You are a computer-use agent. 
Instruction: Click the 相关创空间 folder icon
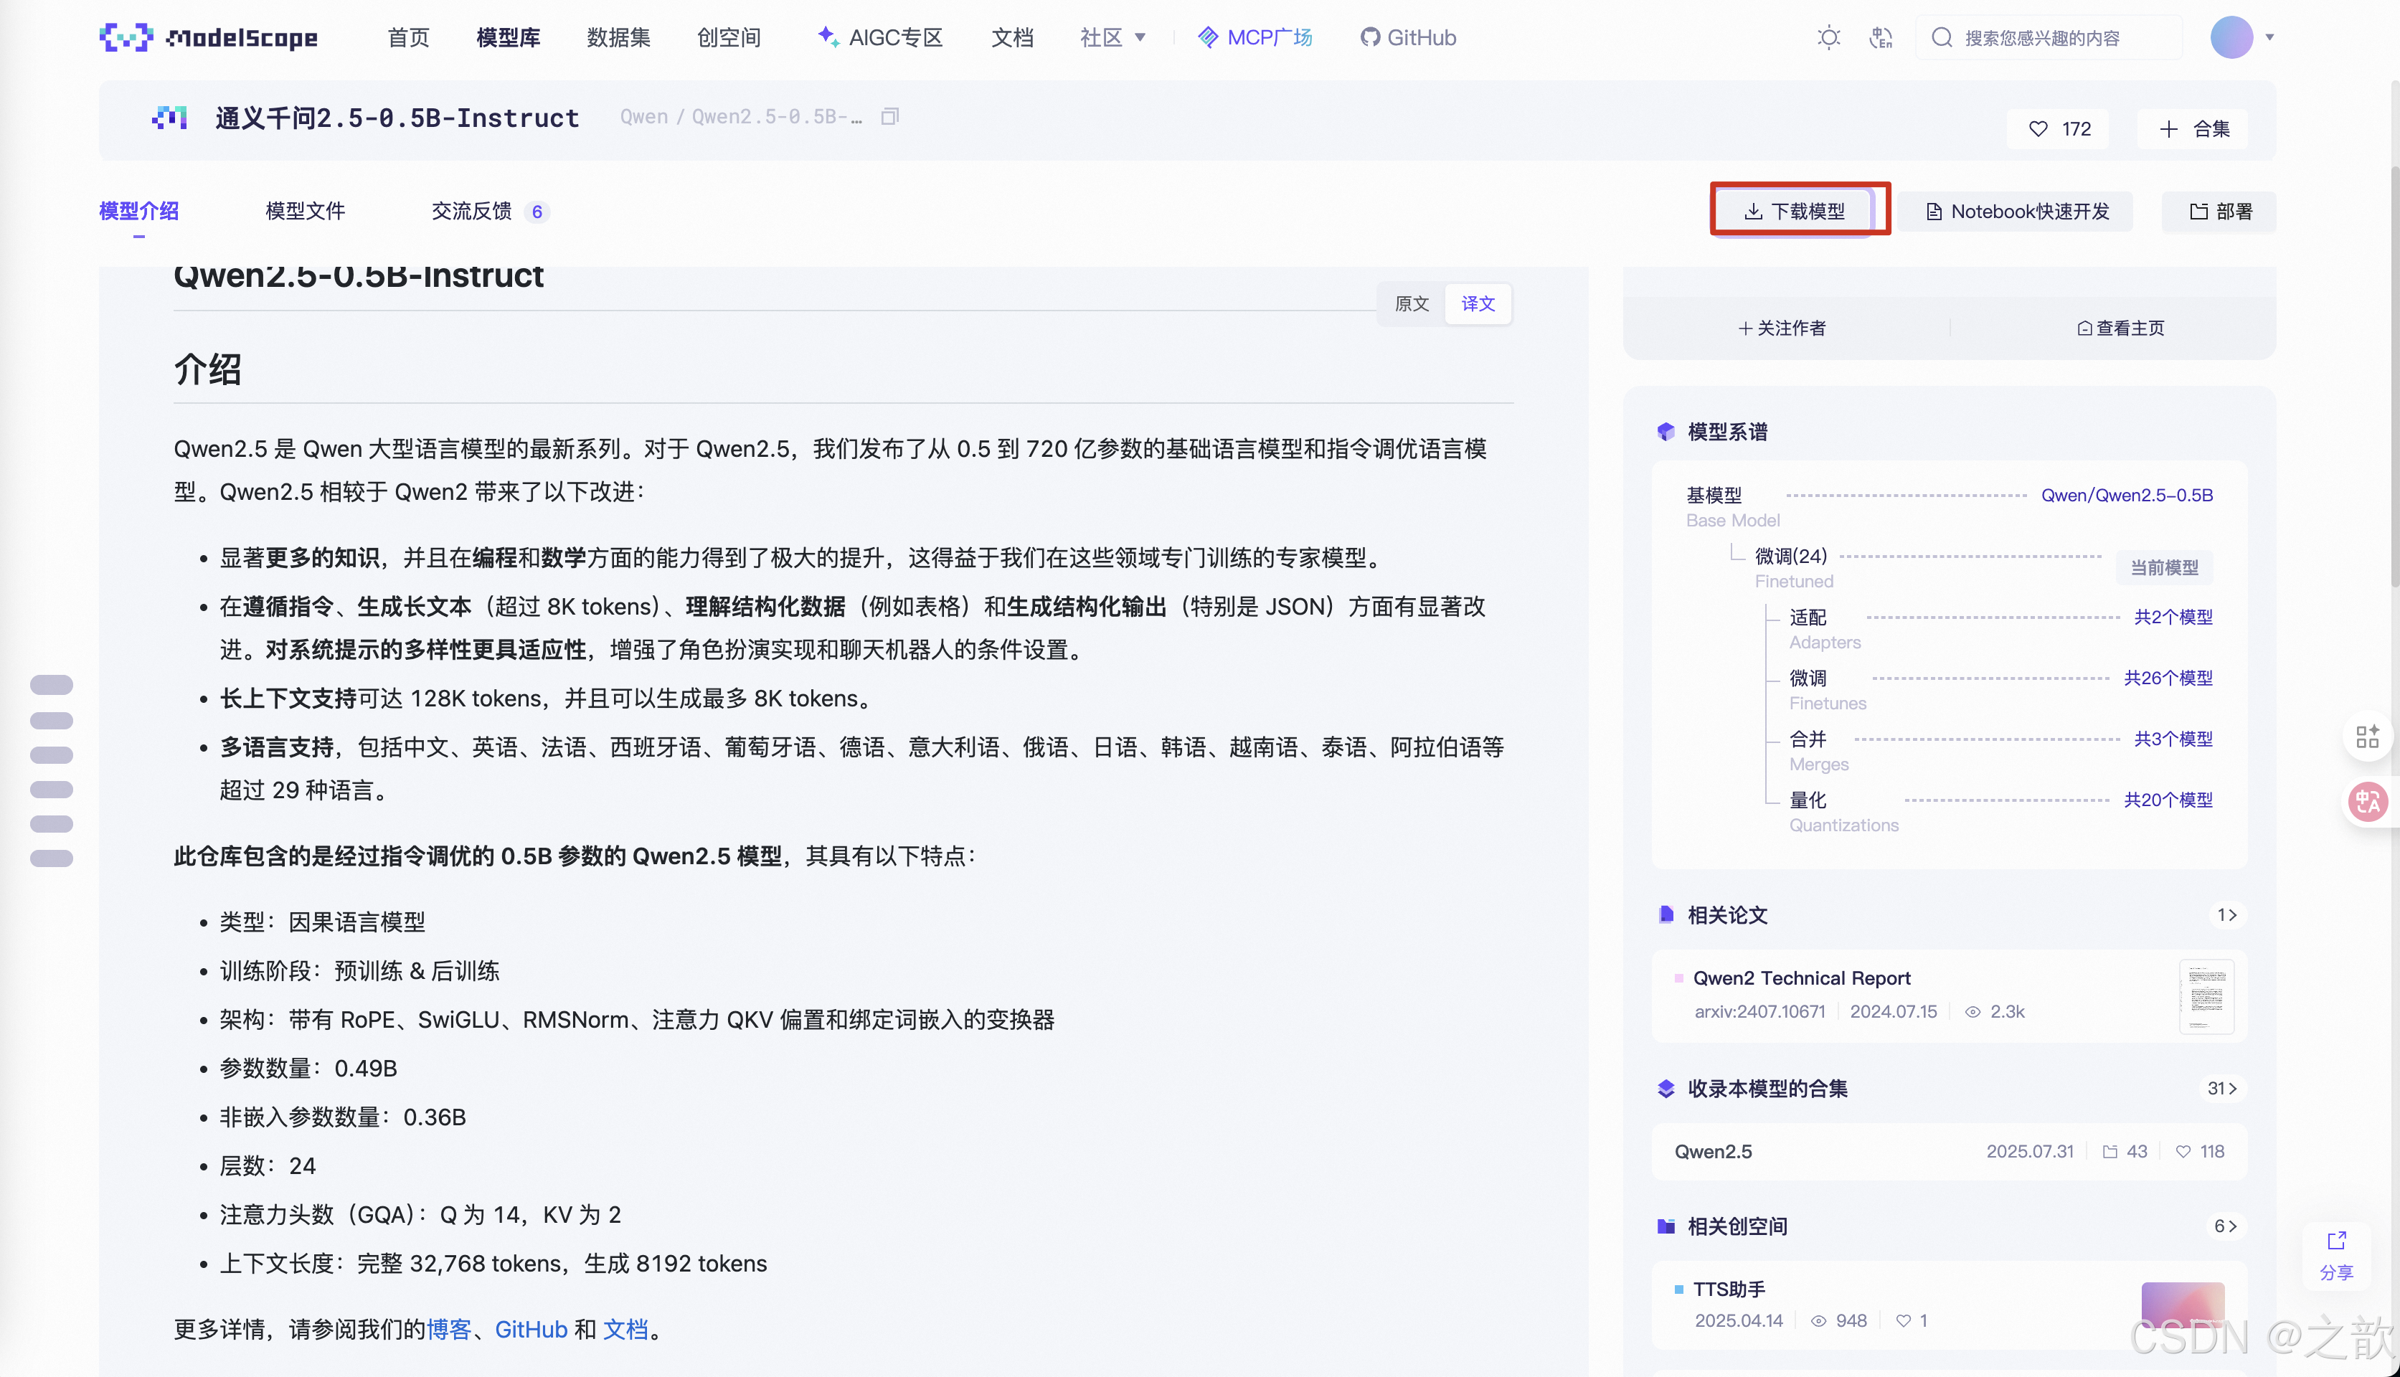pyautogui.click(x=1666, y=1226)
